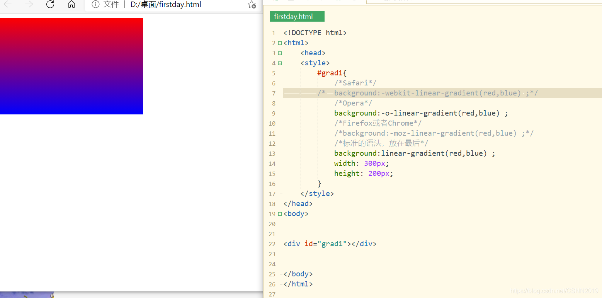Screen dimensions: 602x298
Task: Collapse the html tag on line 2
Action: (x=280, y=43)
